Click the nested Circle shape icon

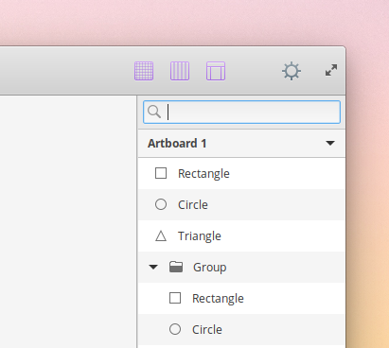(x=175, y=329)
